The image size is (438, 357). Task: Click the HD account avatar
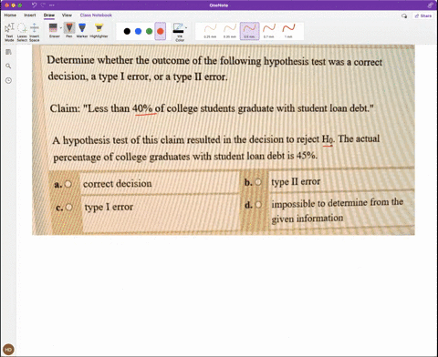coord(8,350)
